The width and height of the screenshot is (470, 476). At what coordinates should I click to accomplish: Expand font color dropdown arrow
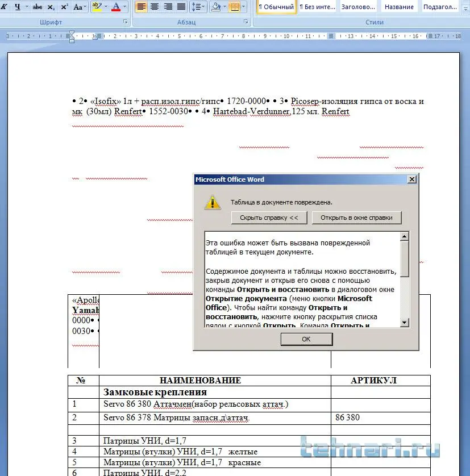(x=124, y=6)
